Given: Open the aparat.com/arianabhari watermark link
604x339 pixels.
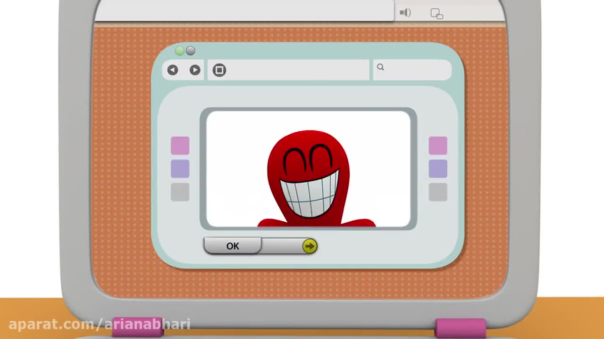Looking at the screenshot, I should point(99,324).
